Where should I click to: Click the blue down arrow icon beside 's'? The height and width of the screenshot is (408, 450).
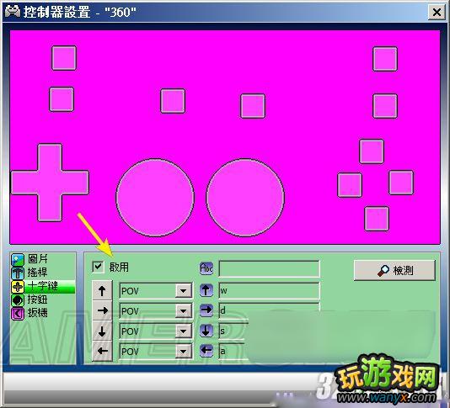pos(206,331)
